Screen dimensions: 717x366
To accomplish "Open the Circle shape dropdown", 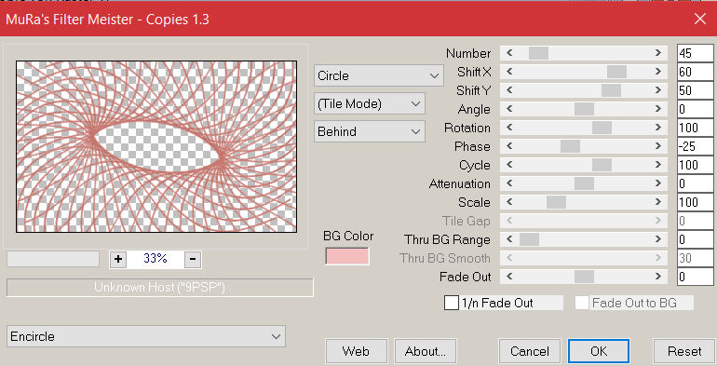I will [378, 75].
